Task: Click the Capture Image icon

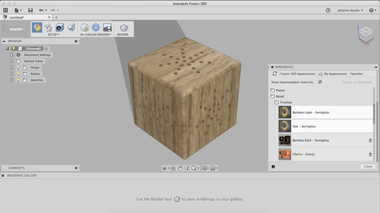Action: (x=107, y=27)
